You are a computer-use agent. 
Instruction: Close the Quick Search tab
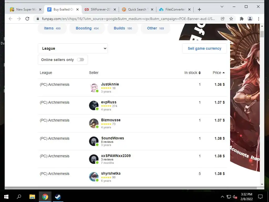click(x=152, y=9)
